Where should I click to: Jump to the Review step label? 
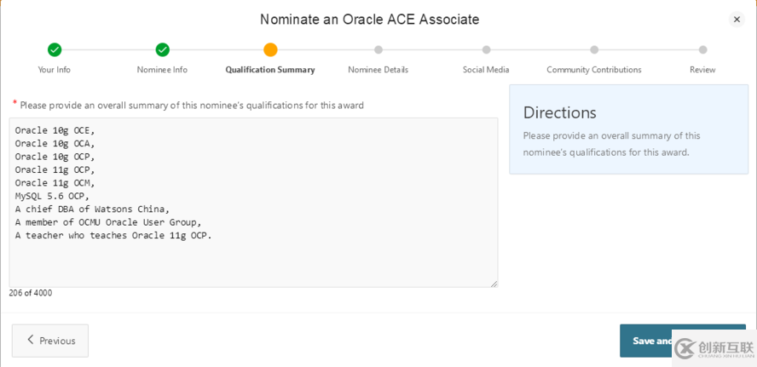[x=702, y=70]
